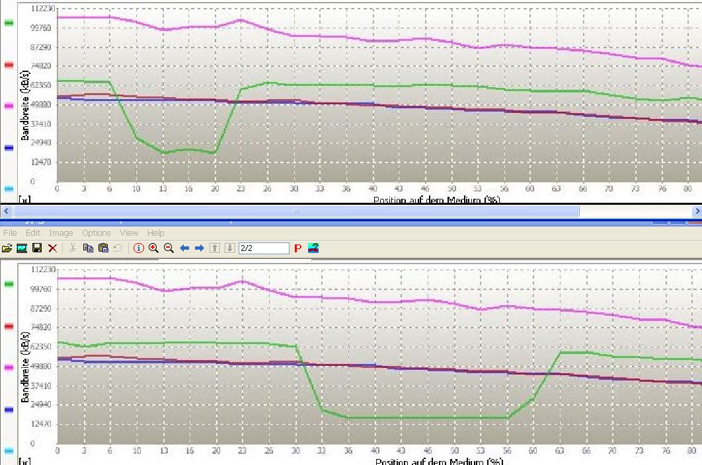Click the island About icon in toolbar

(x=313, y=248)
